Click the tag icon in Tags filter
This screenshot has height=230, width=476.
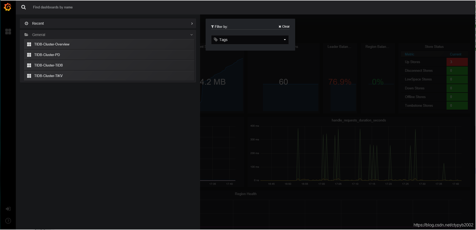coord(216,40)
